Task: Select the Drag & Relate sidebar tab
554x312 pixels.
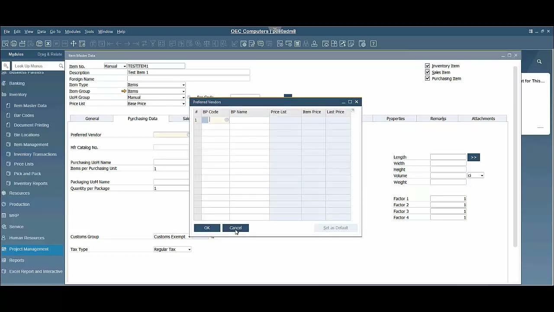Action: [x=50, y=54]
